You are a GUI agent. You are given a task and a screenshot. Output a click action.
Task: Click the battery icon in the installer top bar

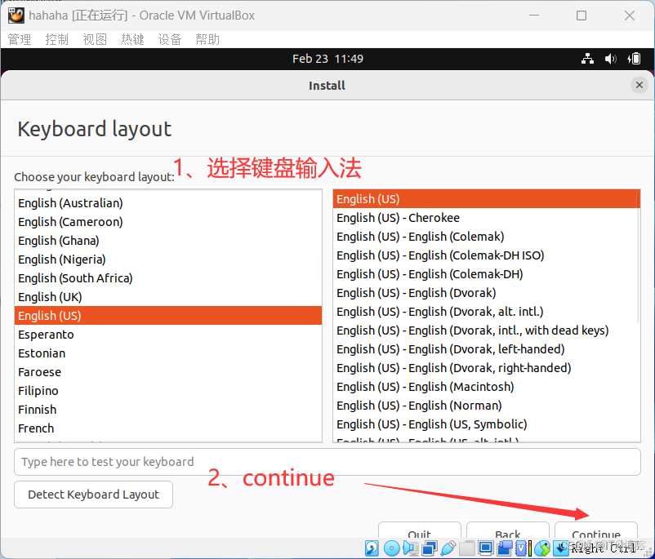coord(634,58)
